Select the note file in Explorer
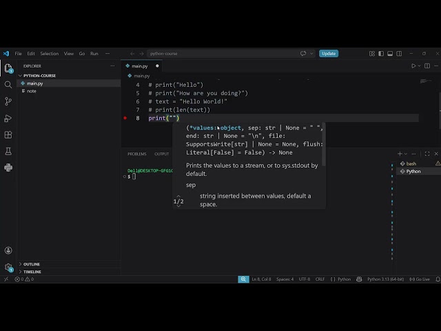441x331 pixels. (x=69, y=91)
